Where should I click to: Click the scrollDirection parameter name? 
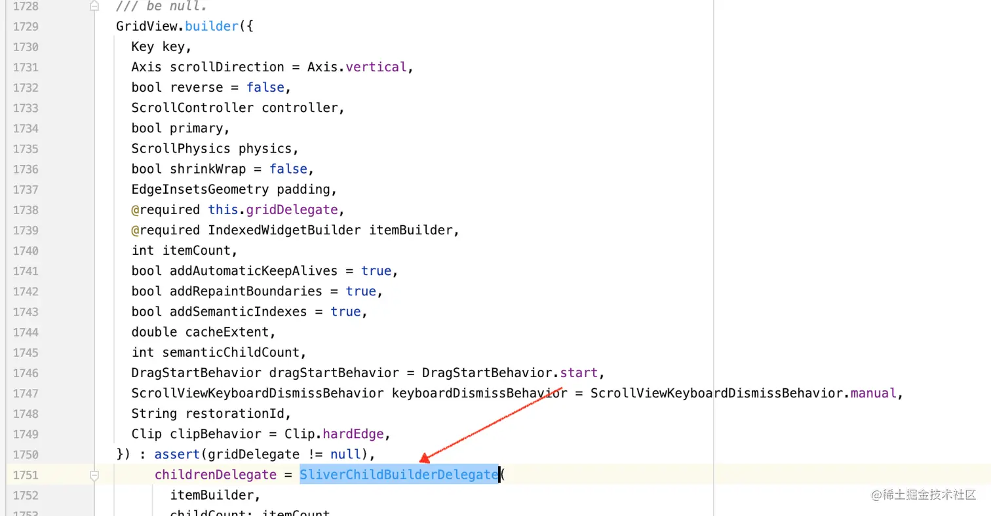tap(227, 67)
